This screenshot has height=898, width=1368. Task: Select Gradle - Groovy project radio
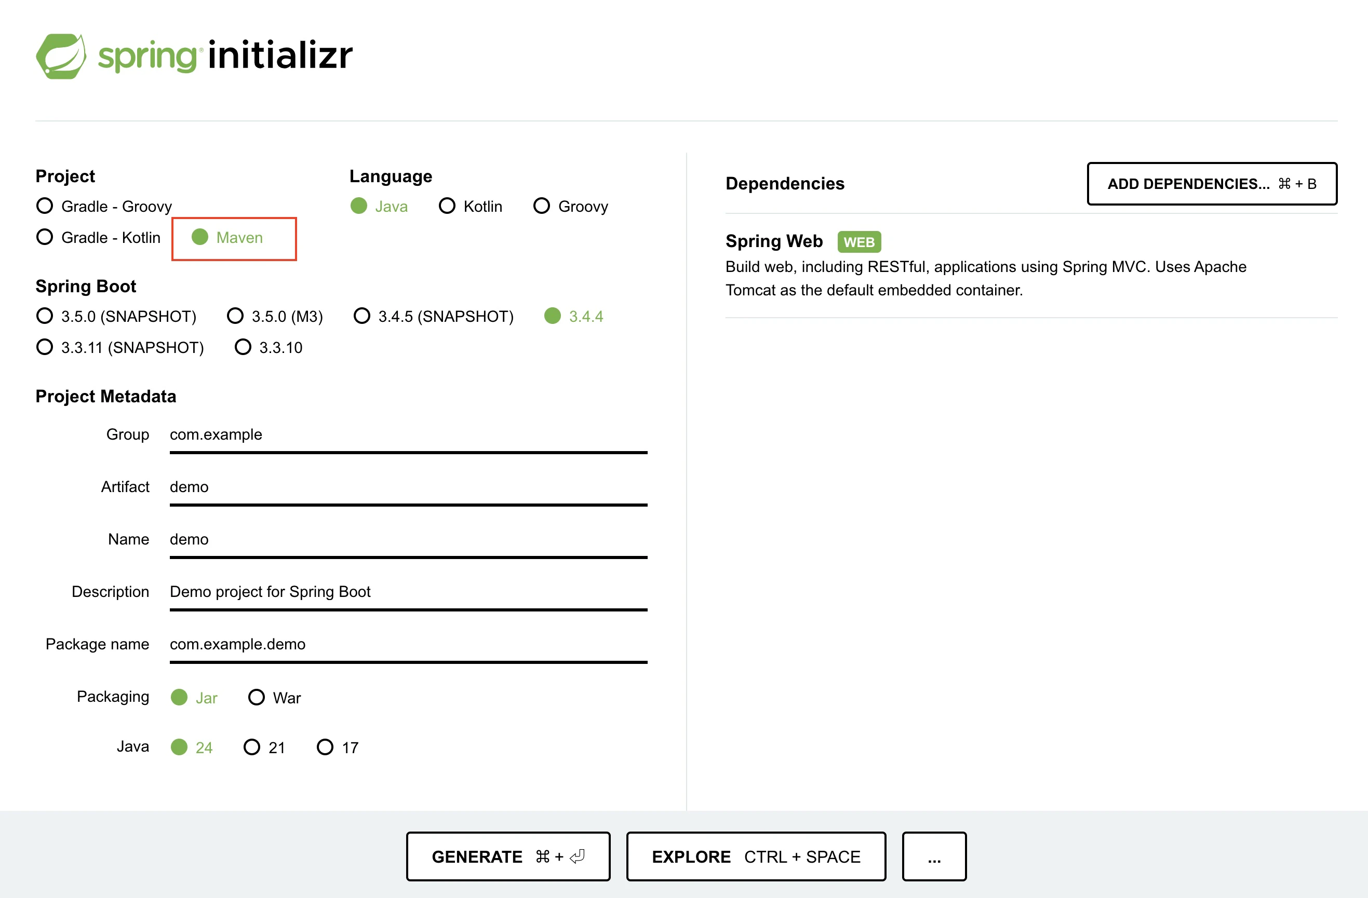tap(45, 206)
